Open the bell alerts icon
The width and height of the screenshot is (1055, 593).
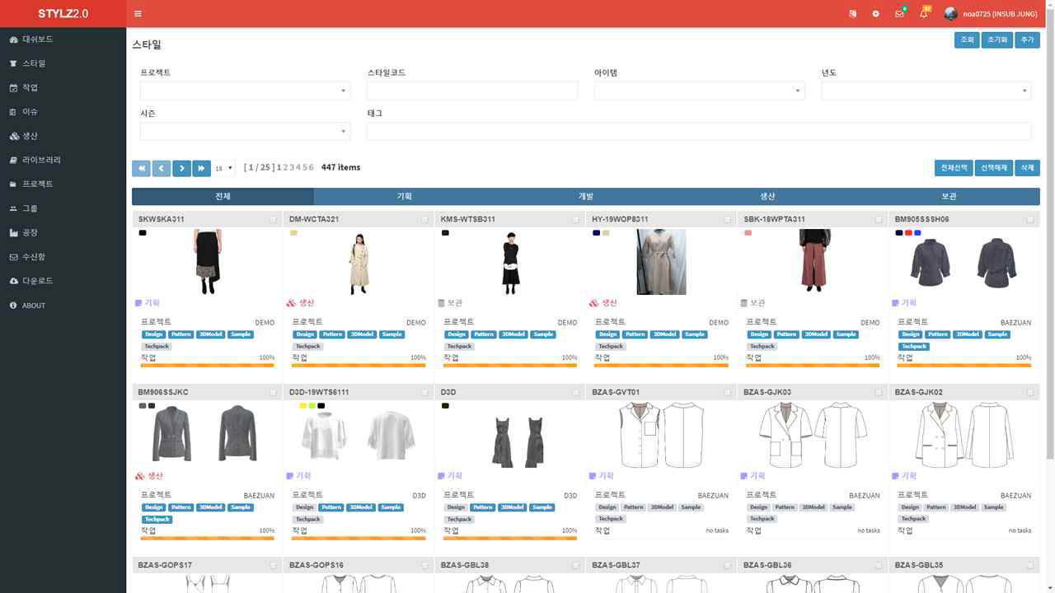(x=923, y=14)
